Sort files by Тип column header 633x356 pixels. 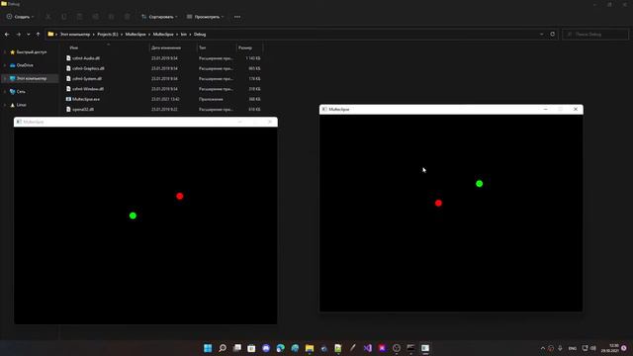tap(202, 47)
